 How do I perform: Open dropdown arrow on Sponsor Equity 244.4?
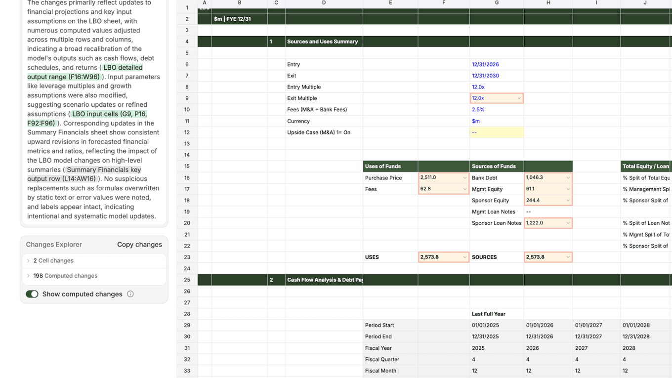point(568,200)
